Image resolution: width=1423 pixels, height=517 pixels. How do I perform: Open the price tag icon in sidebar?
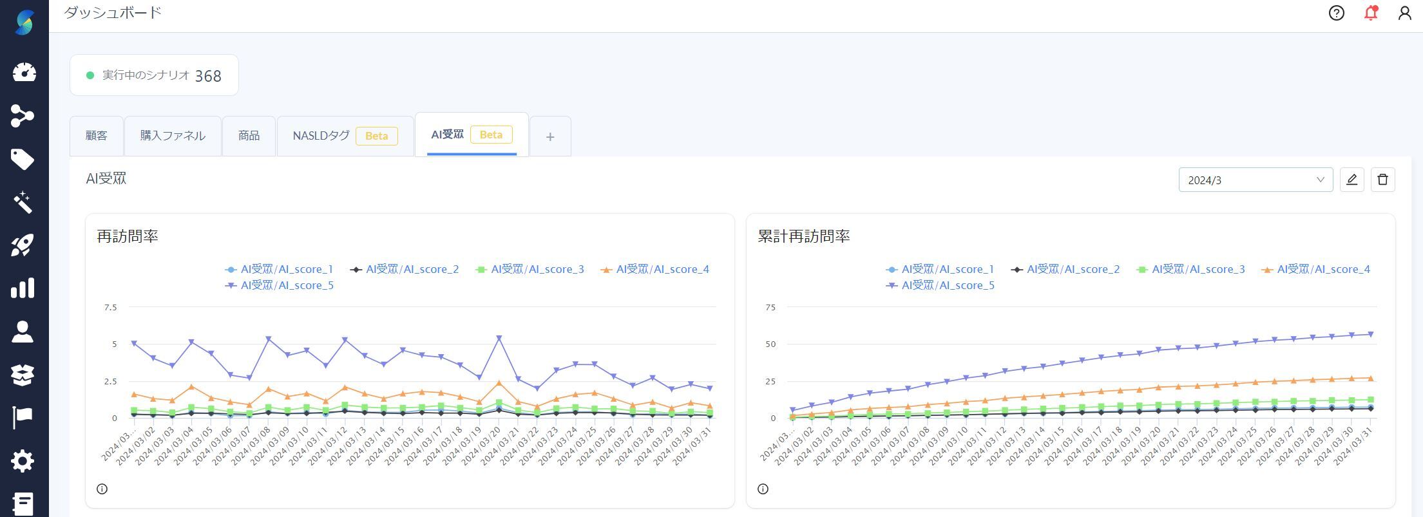[23, 159]
